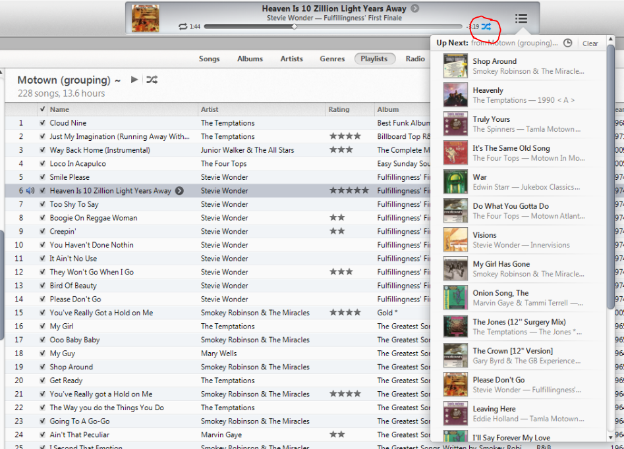Click War album art in Up Next
The width and height of the screenshot is (624, 449).
(x=456, y=182)
